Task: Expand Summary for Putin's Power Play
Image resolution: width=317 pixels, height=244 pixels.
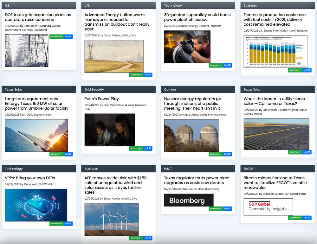Action: tap(136, 148)
